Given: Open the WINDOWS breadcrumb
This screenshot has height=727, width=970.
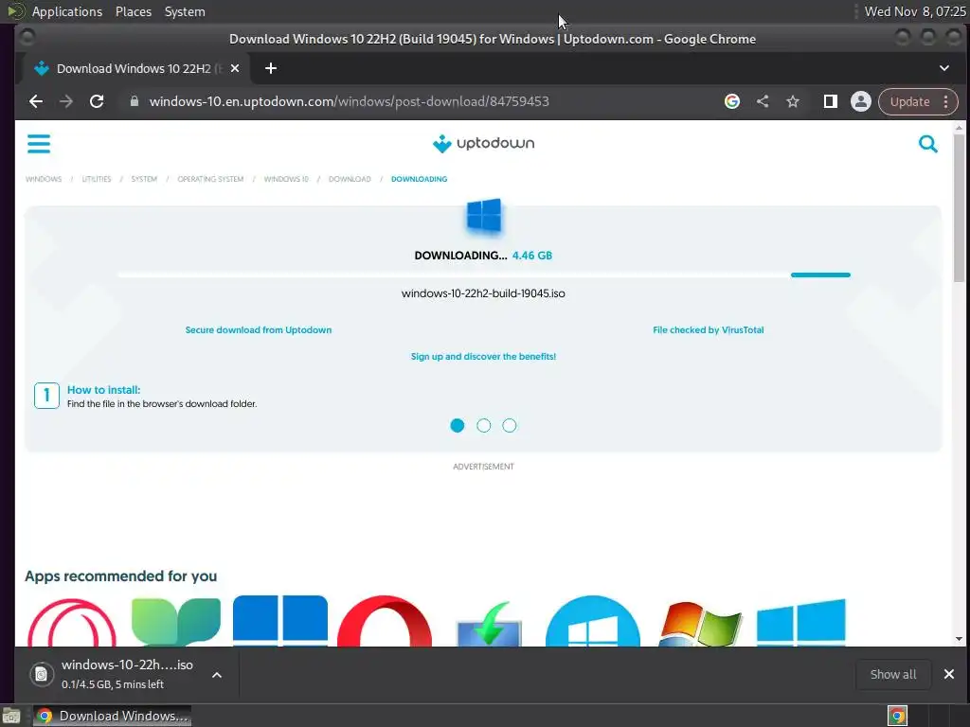Looking at the screenshot, I should [44, 179].
